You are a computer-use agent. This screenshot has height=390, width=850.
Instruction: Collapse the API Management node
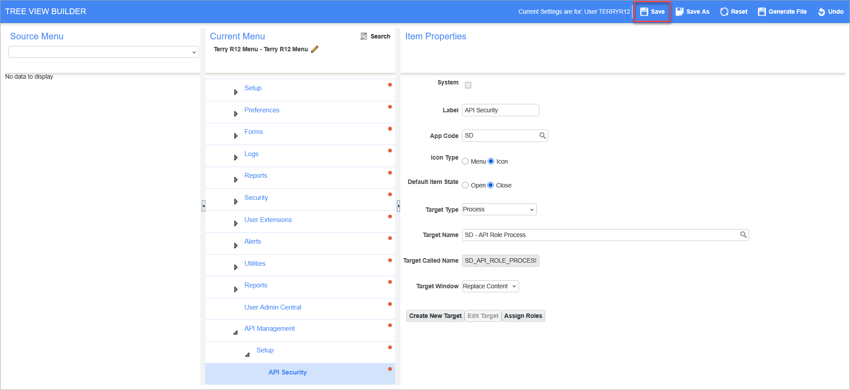coord(235,333)
